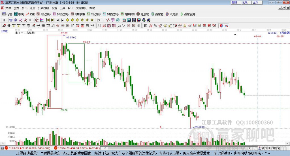Click the 603868 飞科电器 stock code label
Viewport: 290px width, 156px height.
(x=279, y=33)
